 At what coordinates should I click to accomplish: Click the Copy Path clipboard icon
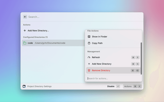tap(89, 43)
